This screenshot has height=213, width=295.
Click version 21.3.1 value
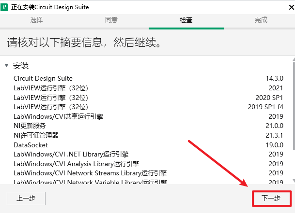pyautogui.click(x=274, y=135)
